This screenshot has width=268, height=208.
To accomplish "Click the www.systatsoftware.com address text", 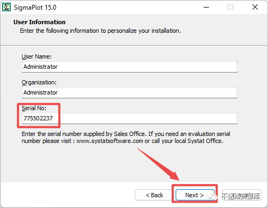I will point(110,141).
